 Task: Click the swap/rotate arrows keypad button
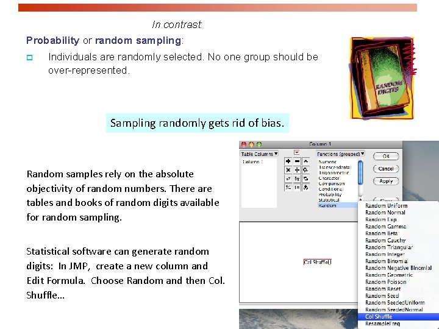tap(305, 179)
